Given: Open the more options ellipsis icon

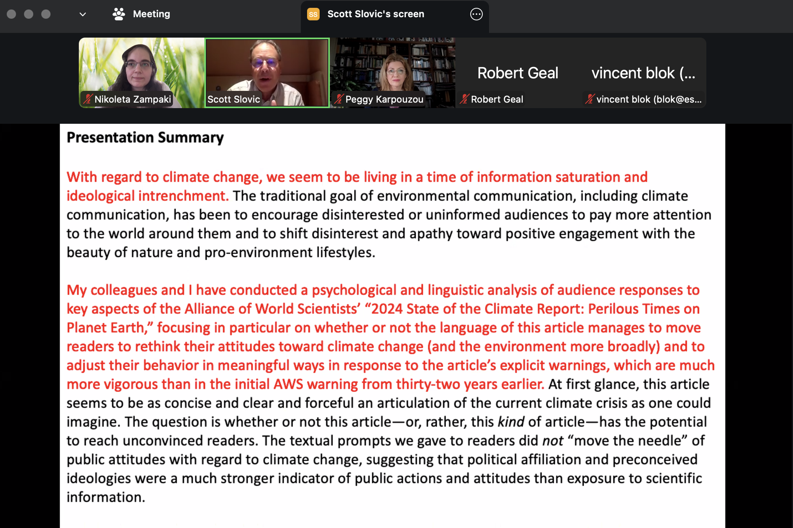Looking at the screenshot, I should (x=476, y=14).
